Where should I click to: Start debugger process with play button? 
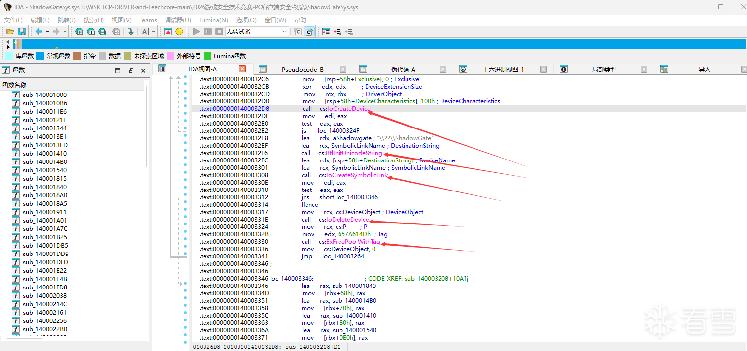197,32
